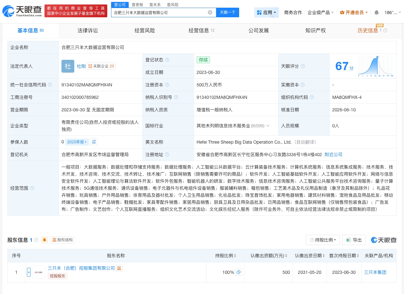Open the crown membership icon
The width and height of the screenshot is (404, 294).
pos(342,12)
